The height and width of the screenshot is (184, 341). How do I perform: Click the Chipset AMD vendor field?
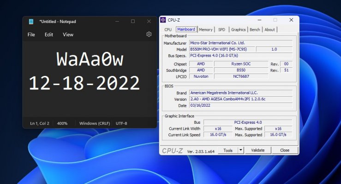pos(201,64)
